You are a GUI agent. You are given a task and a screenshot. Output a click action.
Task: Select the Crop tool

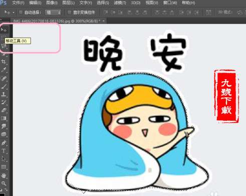pos(4,62)
